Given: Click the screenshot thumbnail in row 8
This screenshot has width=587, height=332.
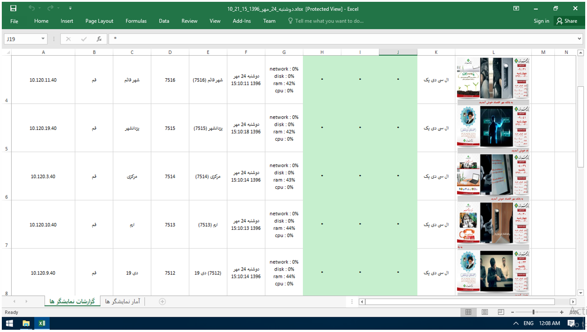Looking at the screenshot, I should pos(493,271).
